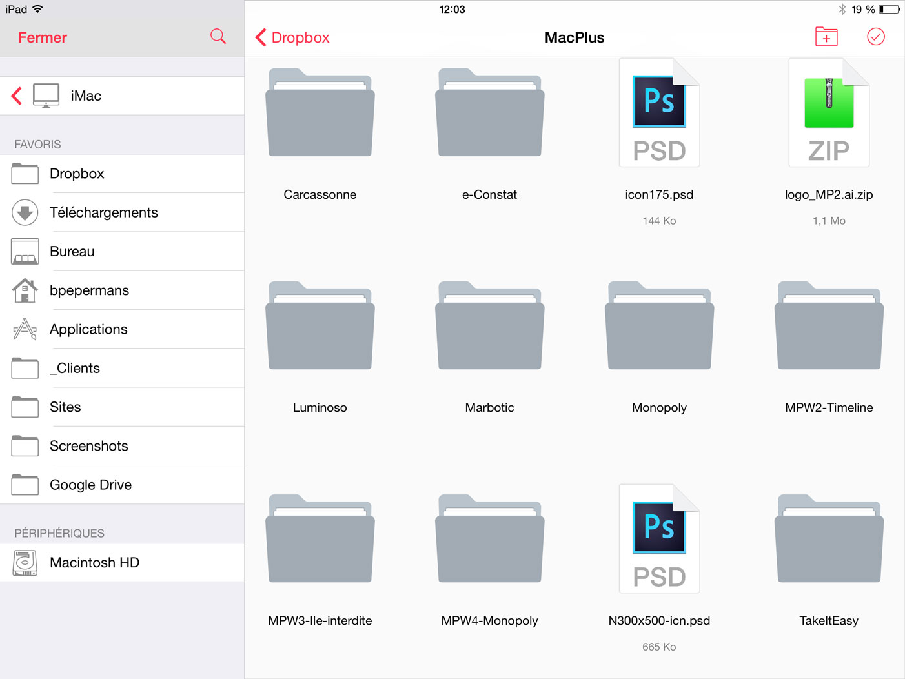Click the Marbotic folder name
Viewport: 905px width, 679px height.
tap(490, 407)
